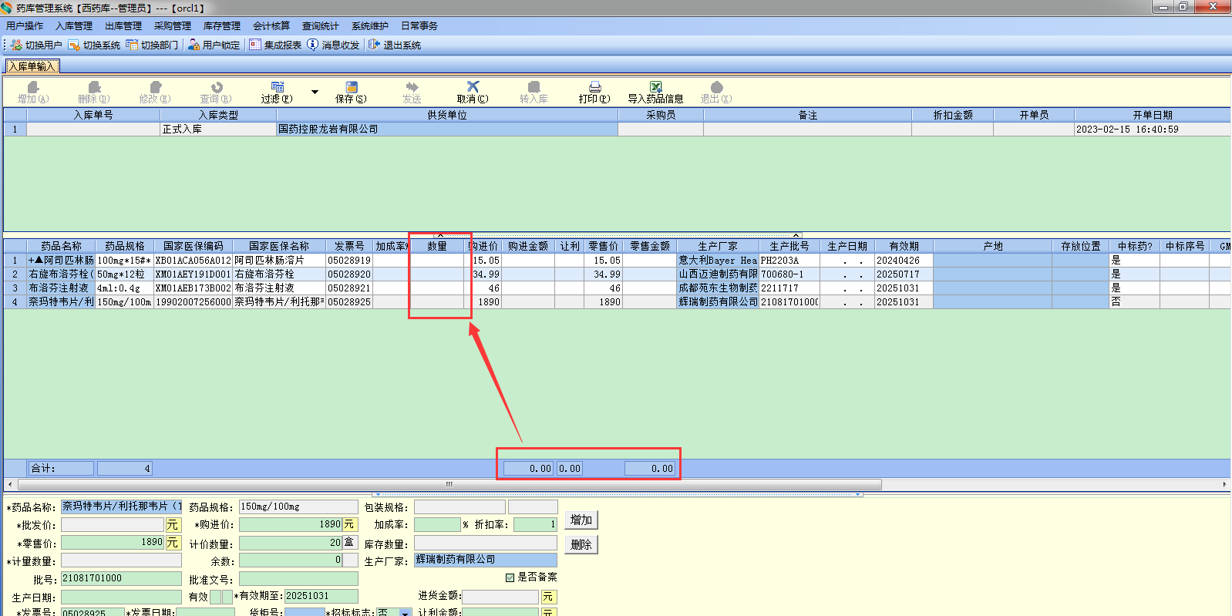Click the 发送 send toolbar icon
1232x616 pixels.
412,87
